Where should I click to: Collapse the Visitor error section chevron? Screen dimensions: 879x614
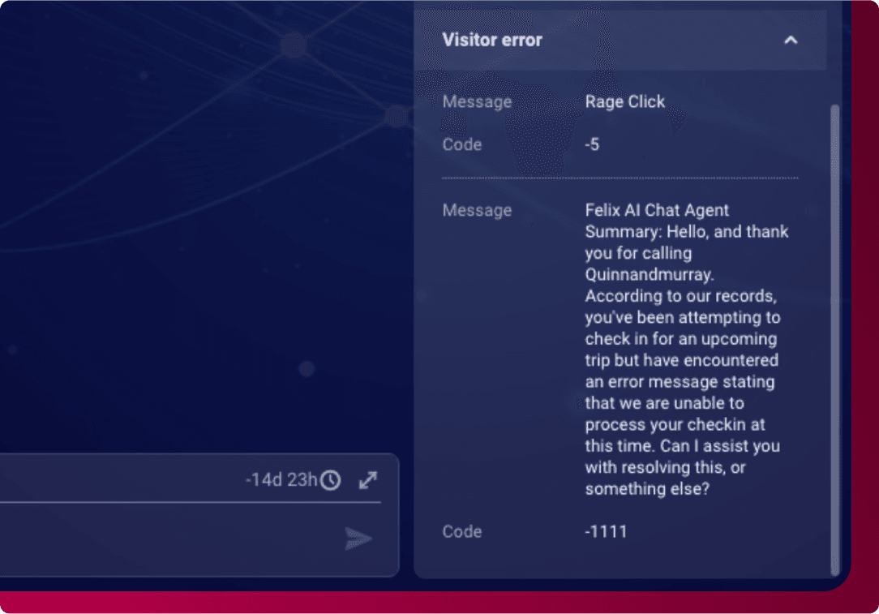tap(791, 40)
